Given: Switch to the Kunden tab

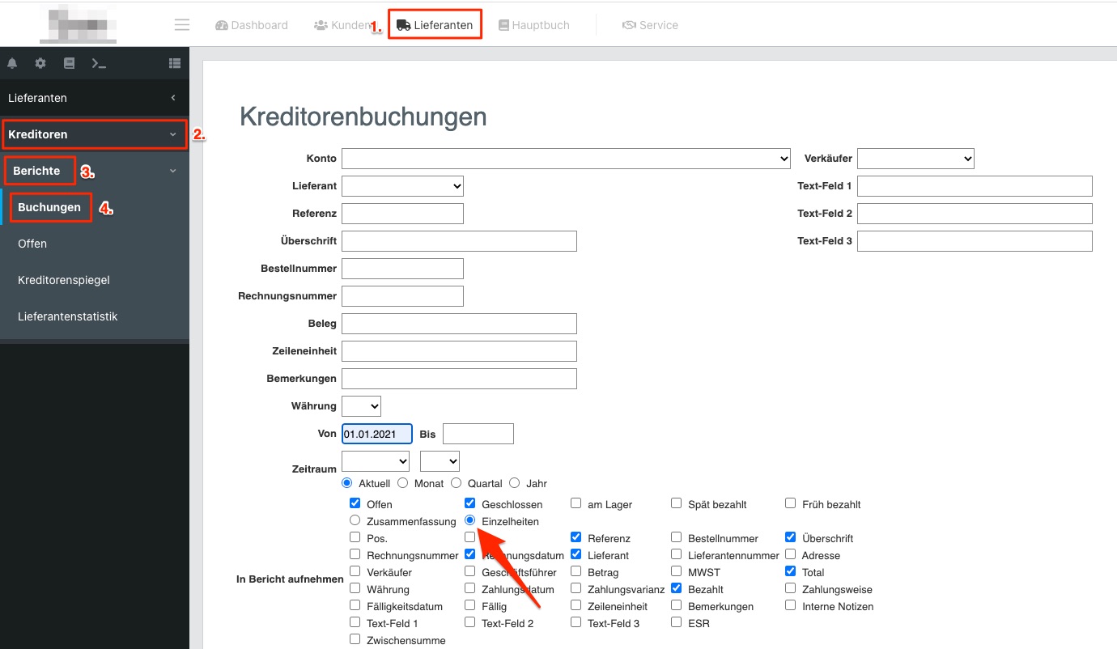Looking at the screenshot, I should 342,25.
